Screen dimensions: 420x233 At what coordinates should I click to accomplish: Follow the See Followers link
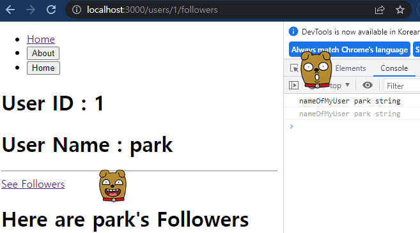33,184
